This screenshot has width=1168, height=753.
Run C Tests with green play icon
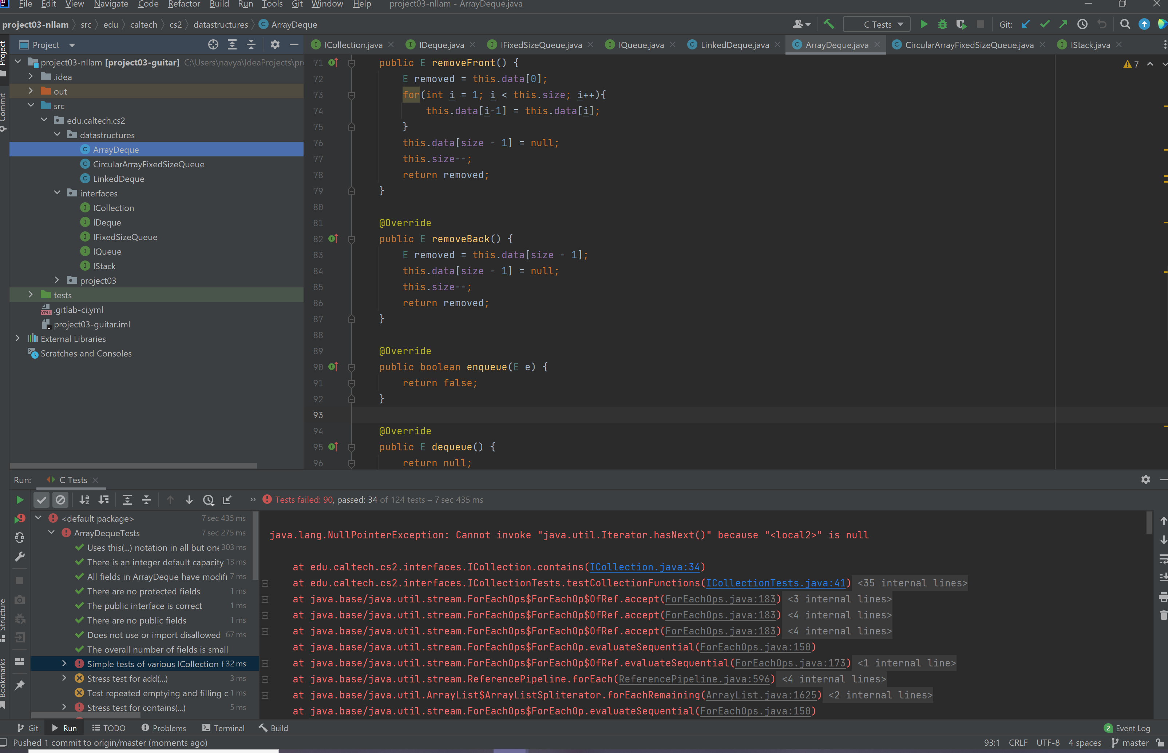click(923, 24)
